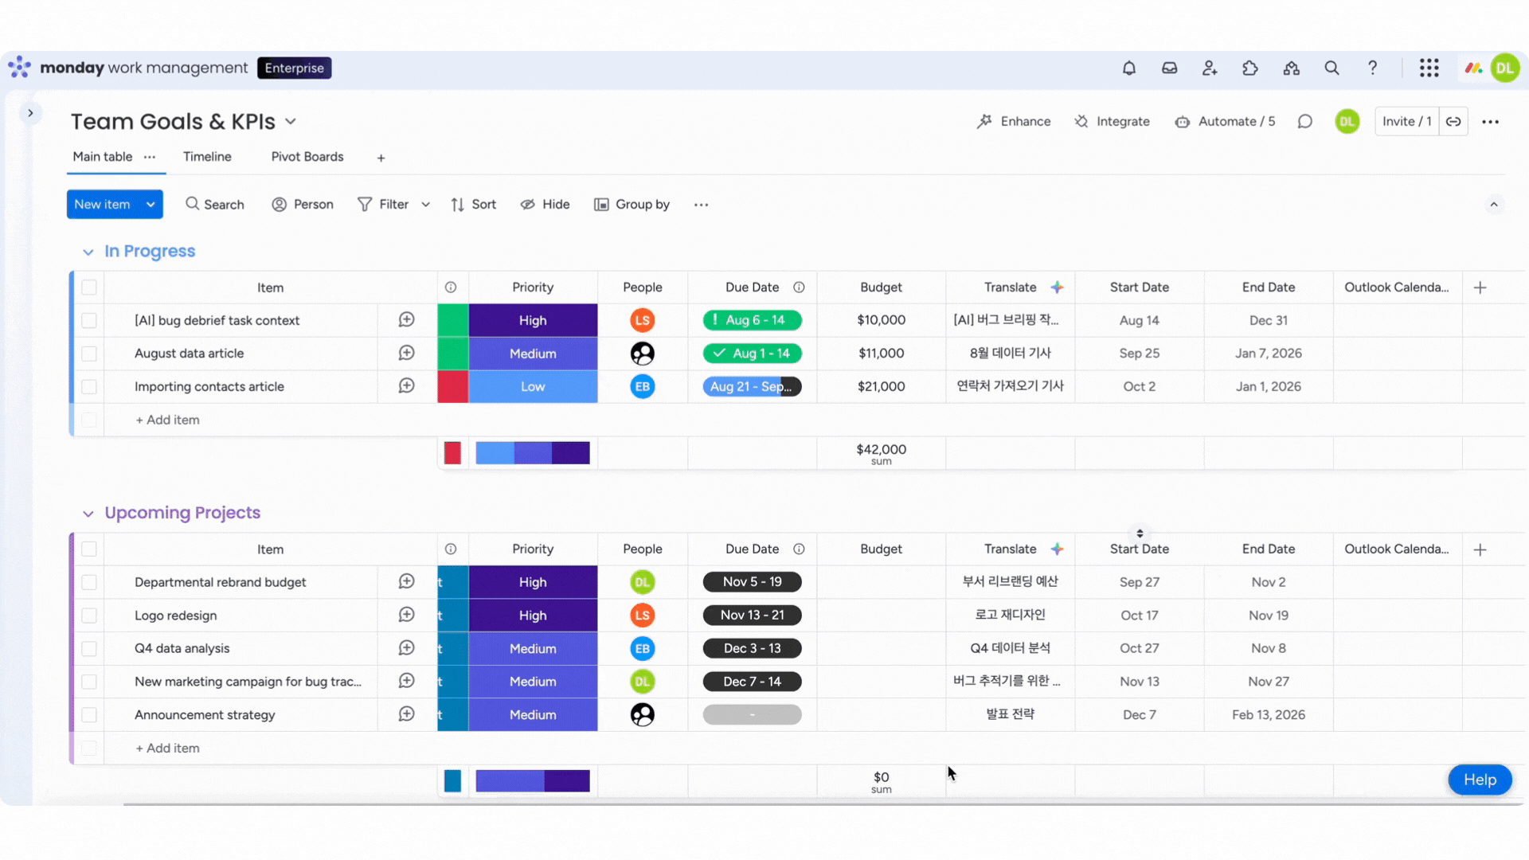The height and width of the screenshot is (860, 1529).
Task: Check the August data article row checkbox
Action: click(89, 354)
